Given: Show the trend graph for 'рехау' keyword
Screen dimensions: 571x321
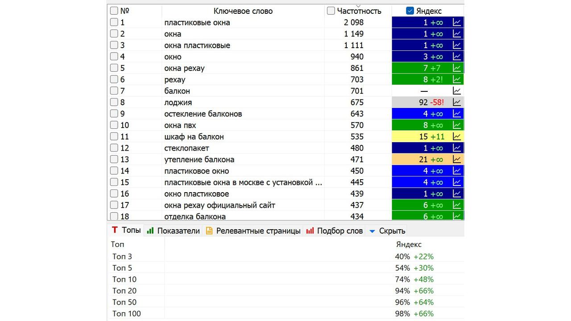Looking at the screenshot, I should pos(457,79).
